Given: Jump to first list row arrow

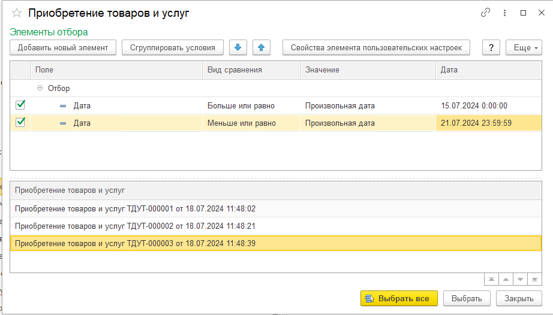Looking at the screenshot, I should (491, 280).
